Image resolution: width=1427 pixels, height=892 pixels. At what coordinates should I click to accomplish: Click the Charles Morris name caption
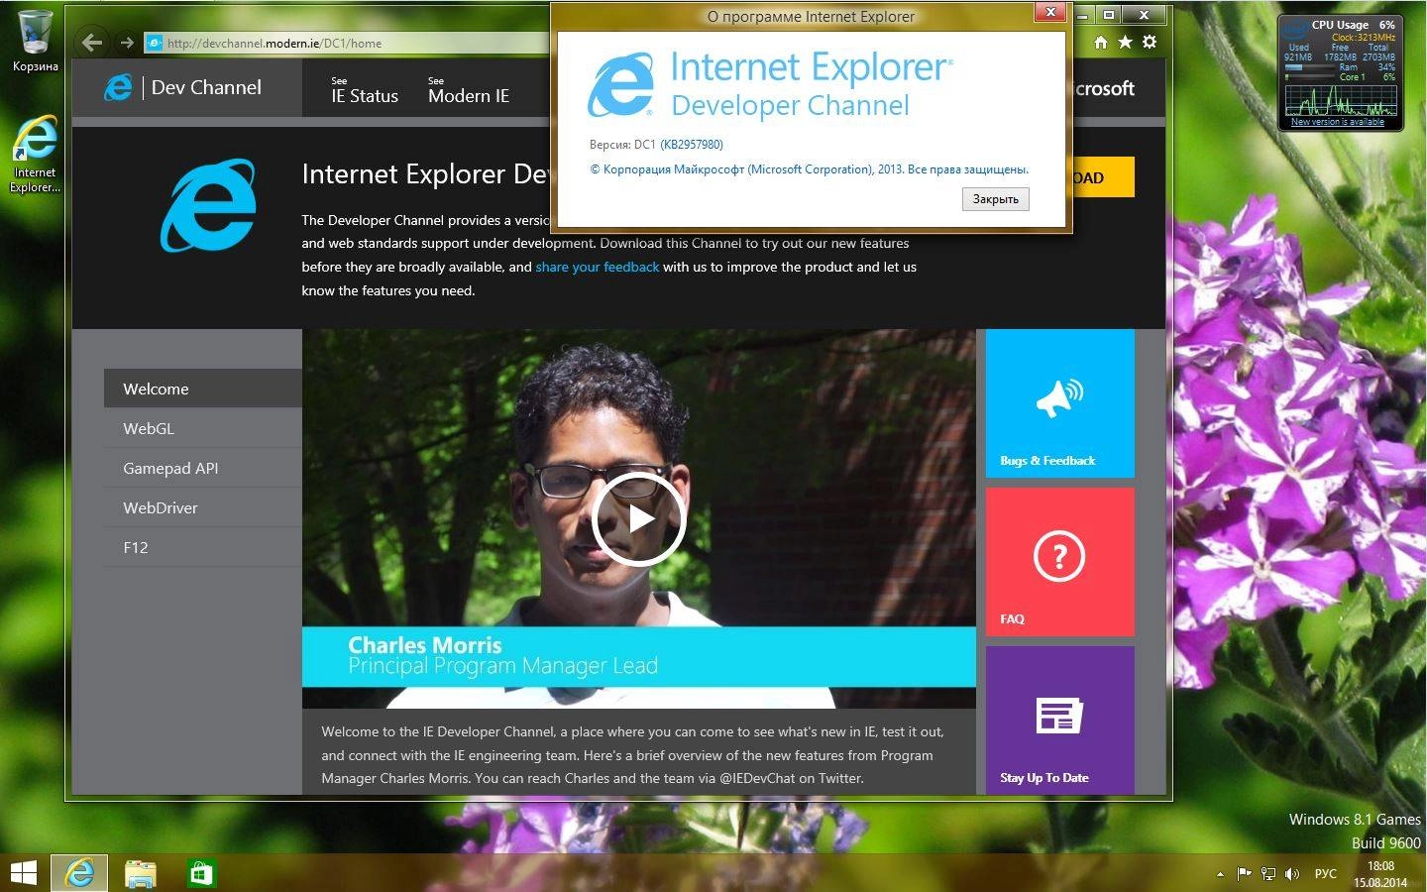point(425,644)
